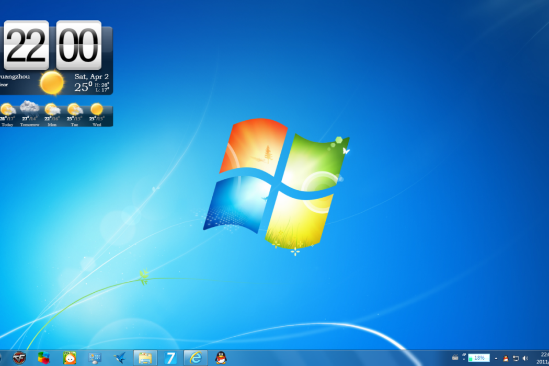This screenshot has height=366, width=549.
Task: Click the high temperature H: 28°
Action: click(102, 85)
